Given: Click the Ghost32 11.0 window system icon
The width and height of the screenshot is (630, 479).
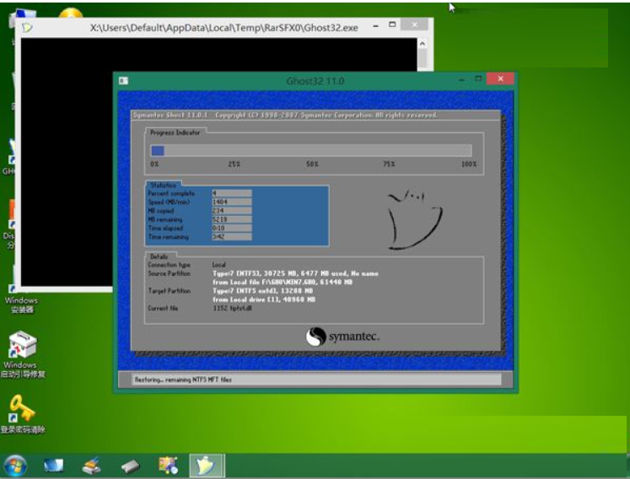Looking at the screenshot, I should pos(123,81).
